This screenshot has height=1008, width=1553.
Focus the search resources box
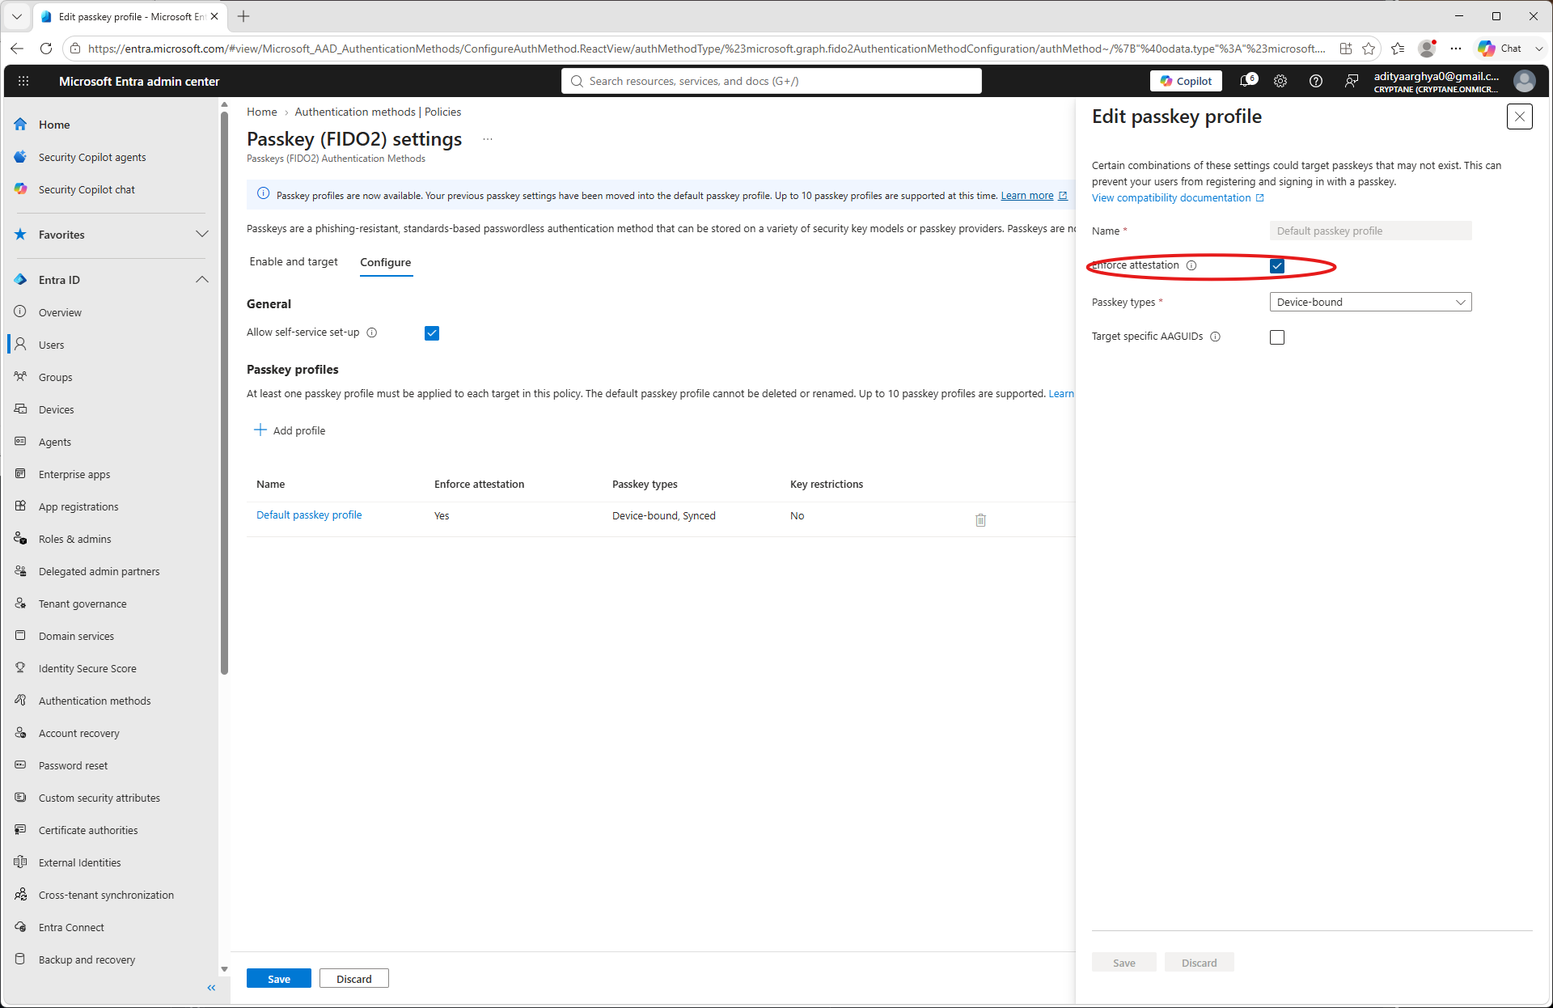coord(772,81)
